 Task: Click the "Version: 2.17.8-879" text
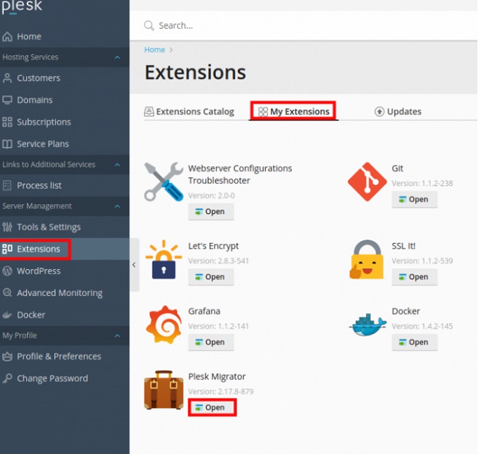[x=221, y=392]
